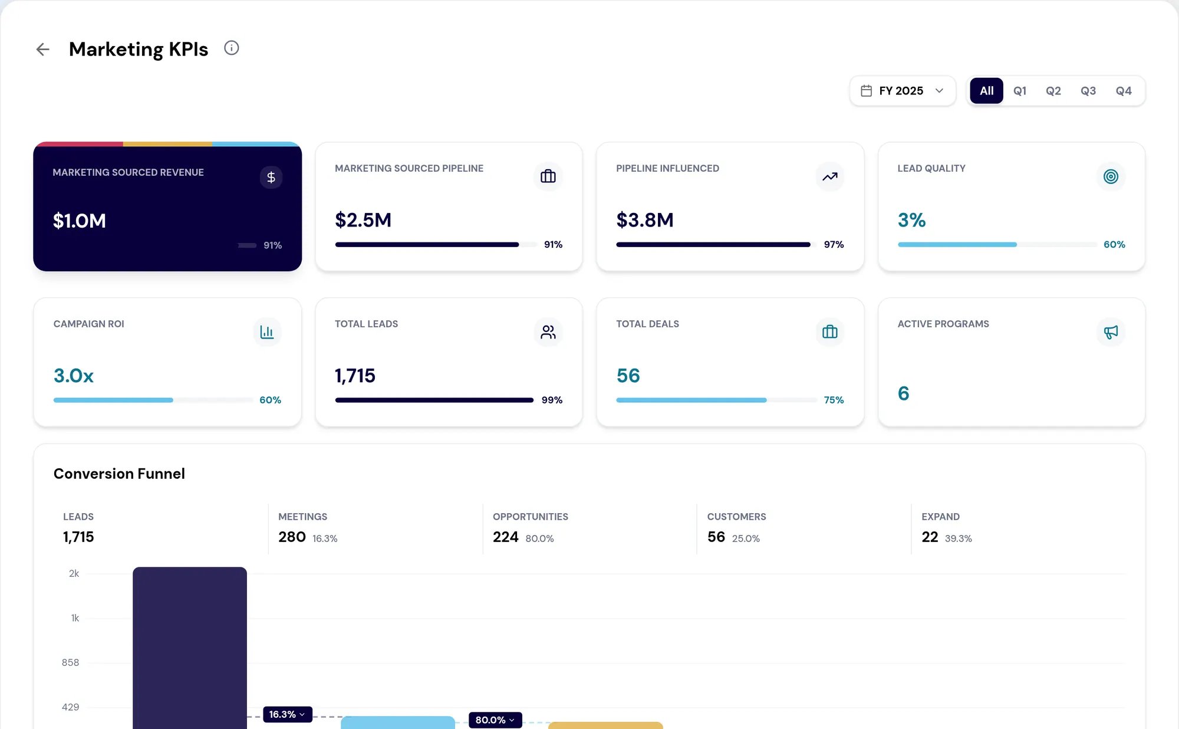Switch to the Q2 tab

(x=1053, y=91)
